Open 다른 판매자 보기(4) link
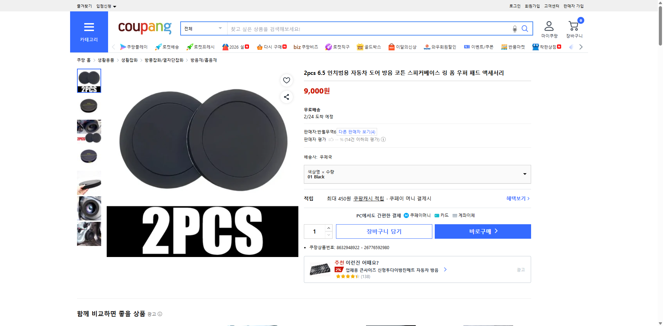 click(x=356, y=132)
